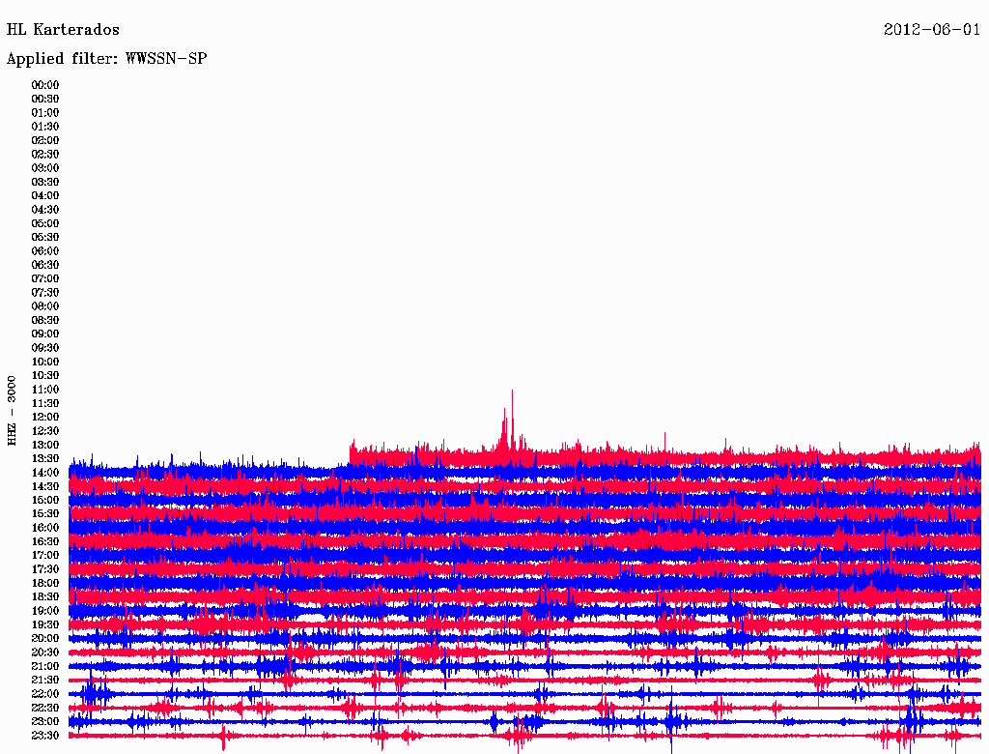
Task: Select the 12:30 time label
Action: [45, 431]
